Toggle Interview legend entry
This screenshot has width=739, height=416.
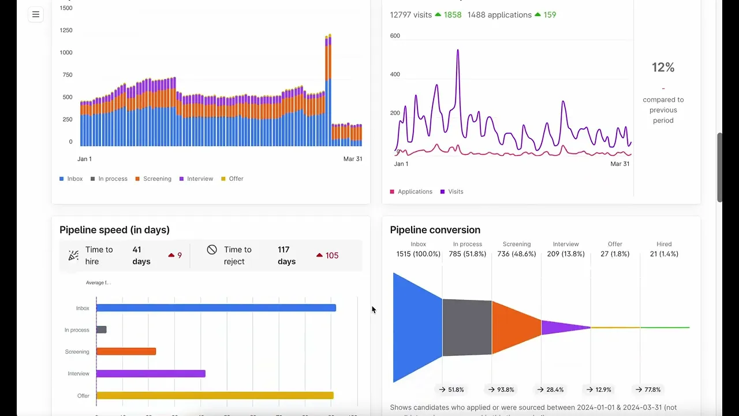click(196, 179)
